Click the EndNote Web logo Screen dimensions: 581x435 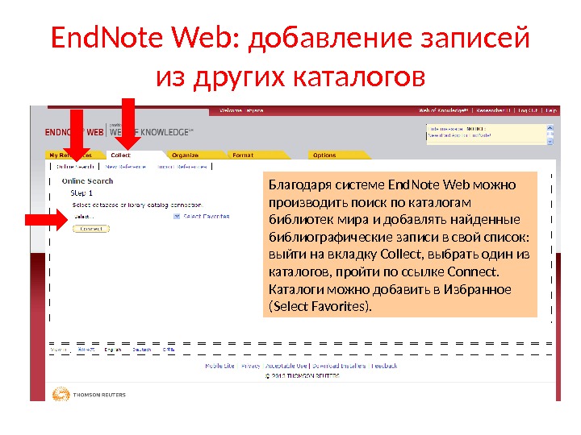click(74, 132)
